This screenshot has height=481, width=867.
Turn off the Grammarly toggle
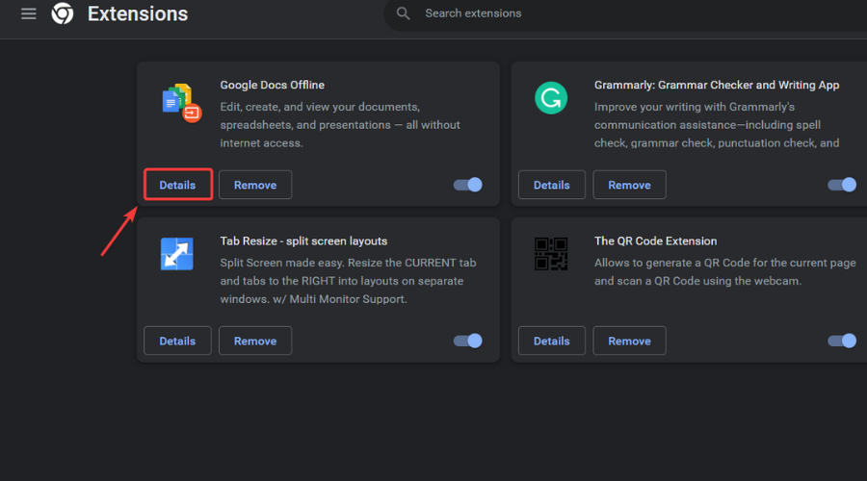[x=842, y=185]
